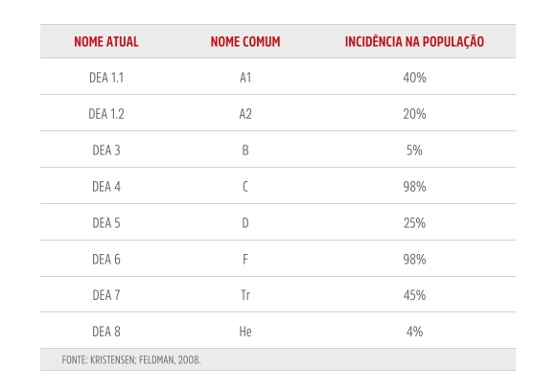Select the DEA 7 cell
This screenshot has height=391, width=535.
click(106, 295)
